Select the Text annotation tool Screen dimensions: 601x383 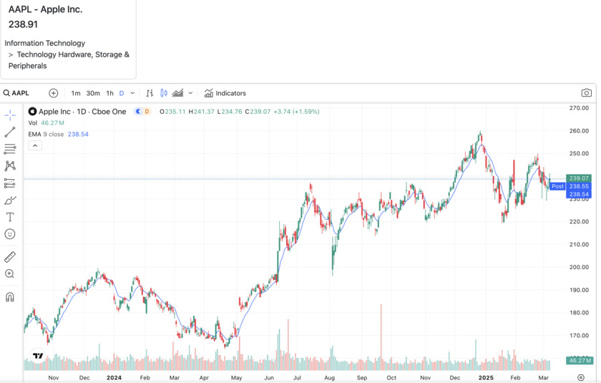[10, 217]
